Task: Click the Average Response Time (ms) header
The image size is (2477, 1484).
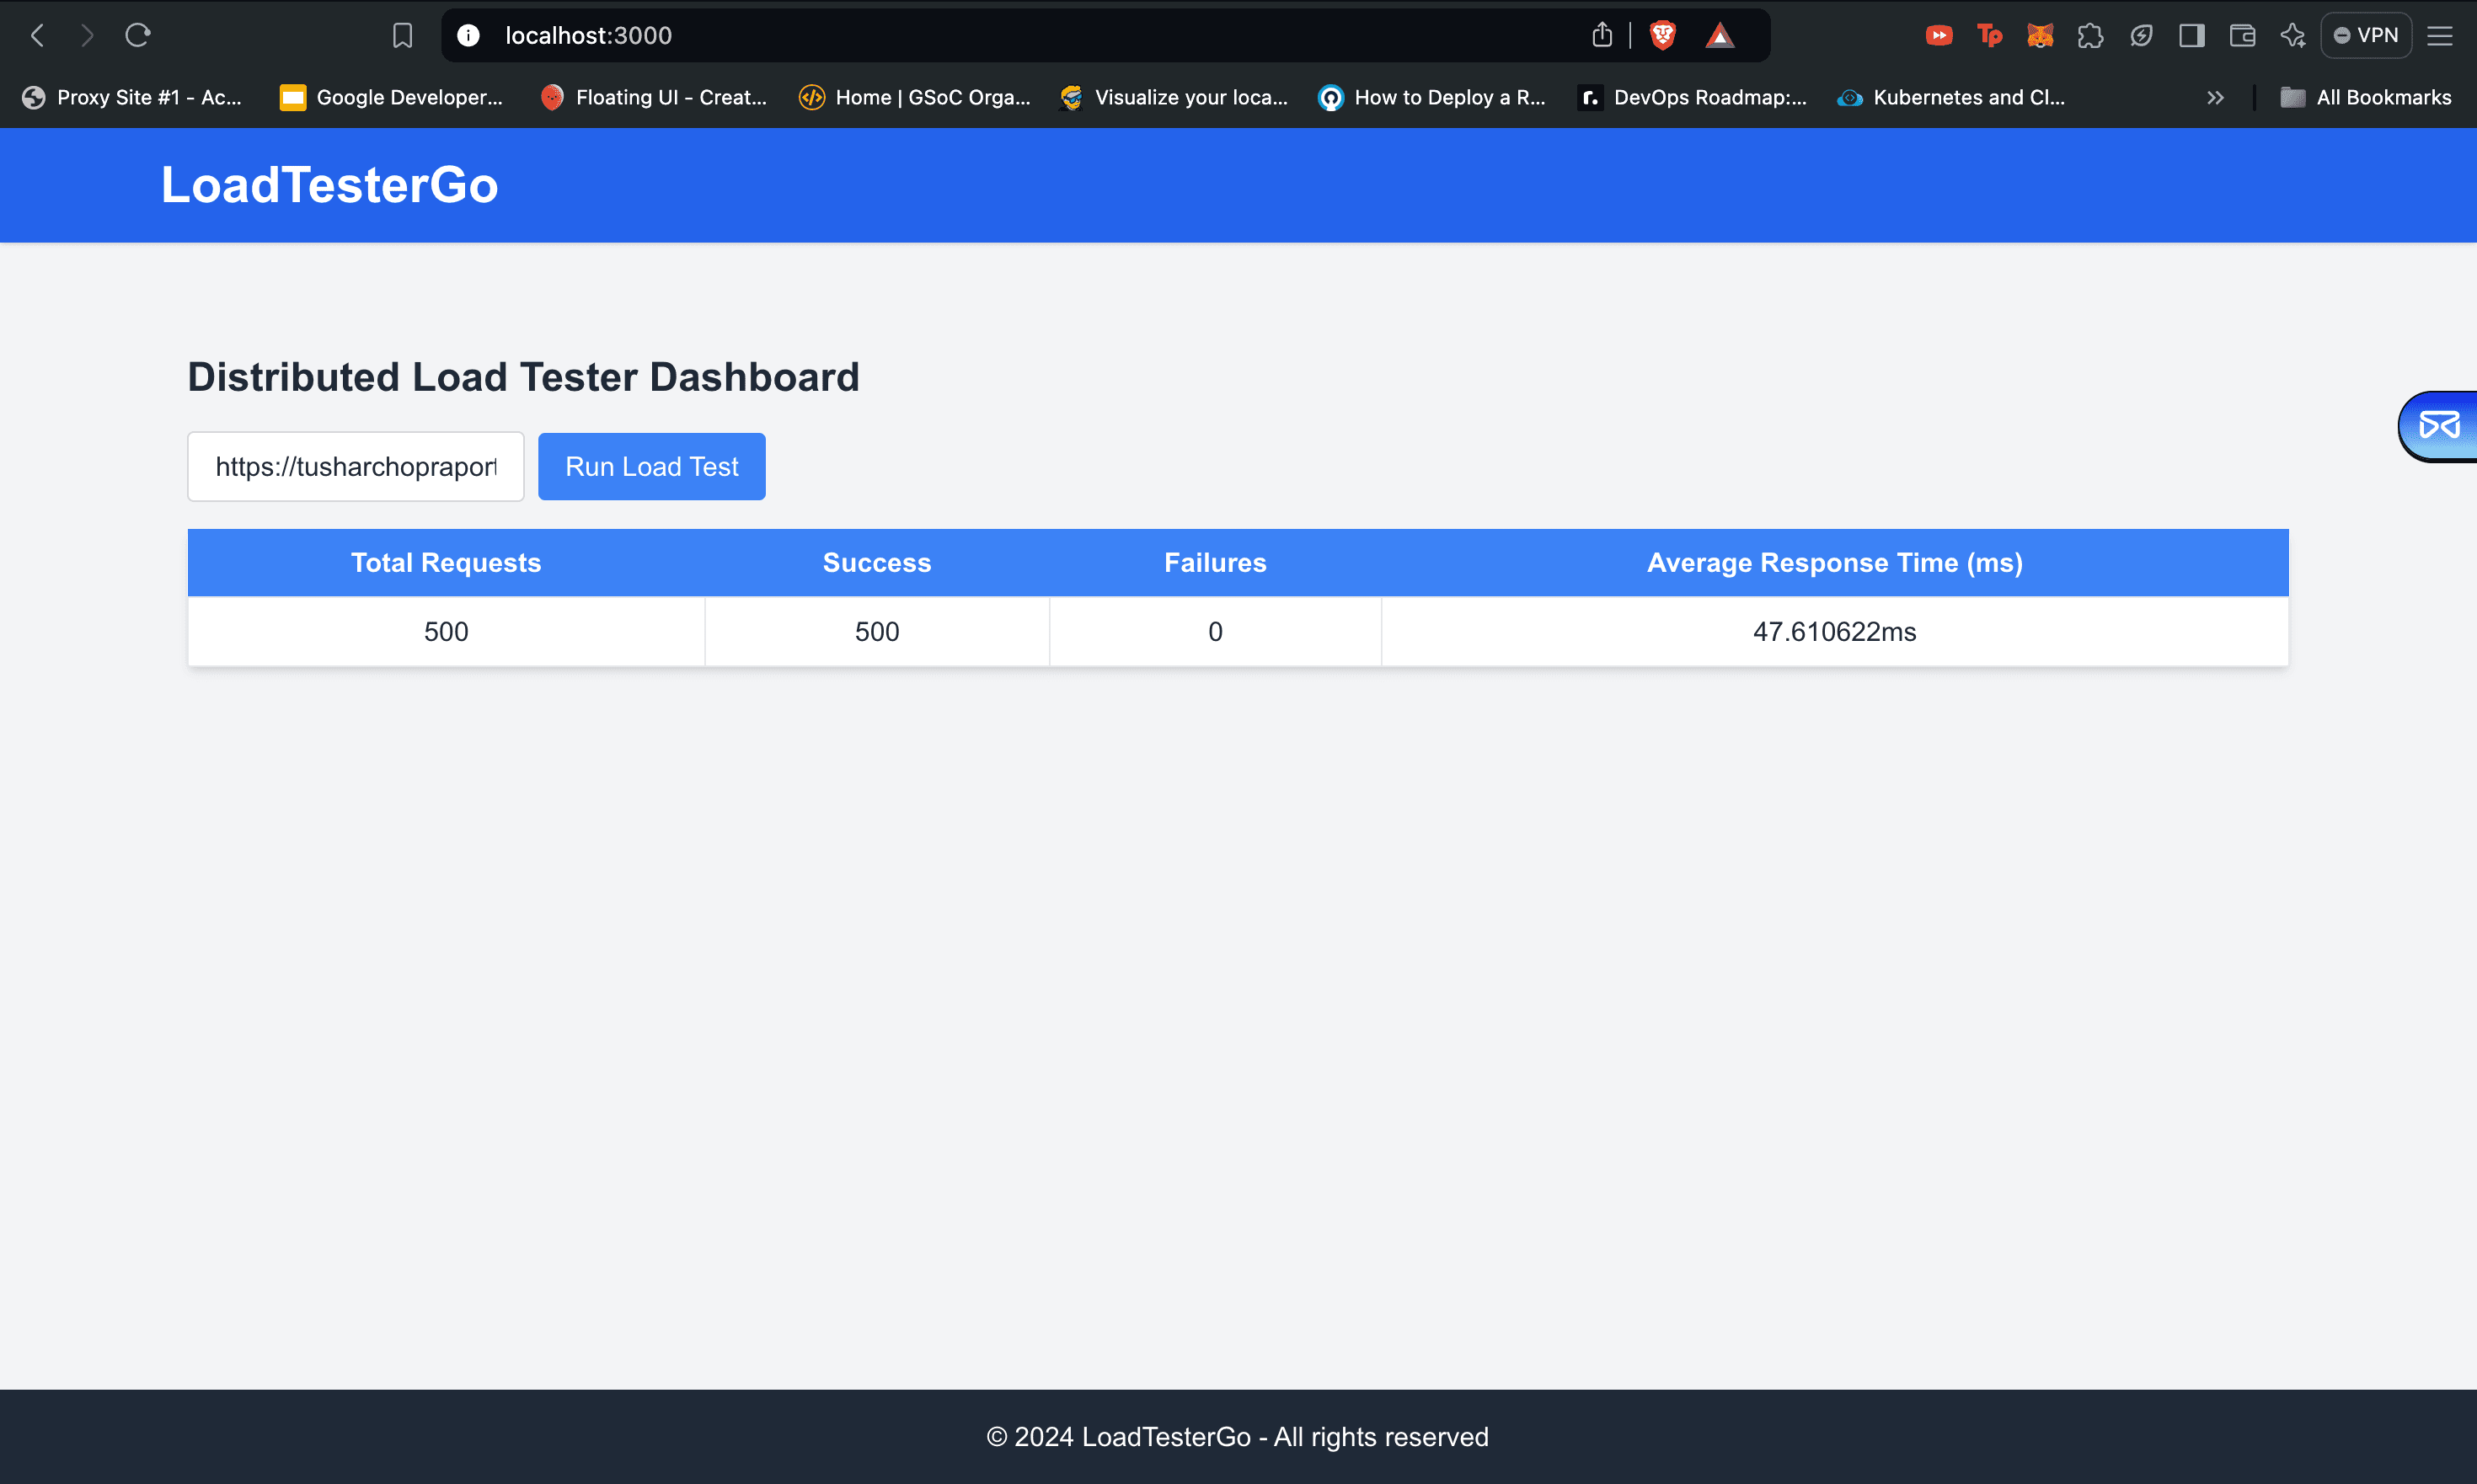Action: [1835, 563]
